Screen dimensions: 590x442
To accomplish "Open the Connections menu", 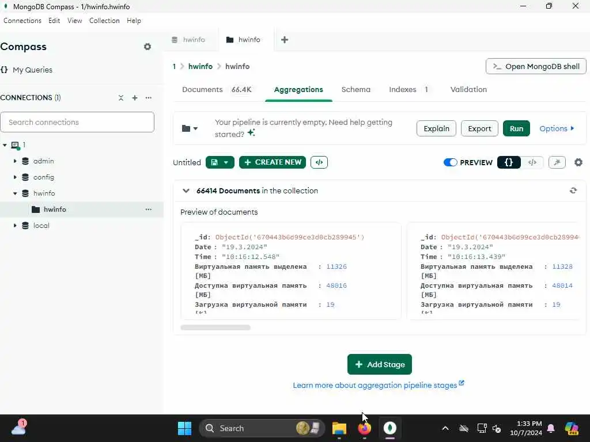I will click(x=22, y=21).
